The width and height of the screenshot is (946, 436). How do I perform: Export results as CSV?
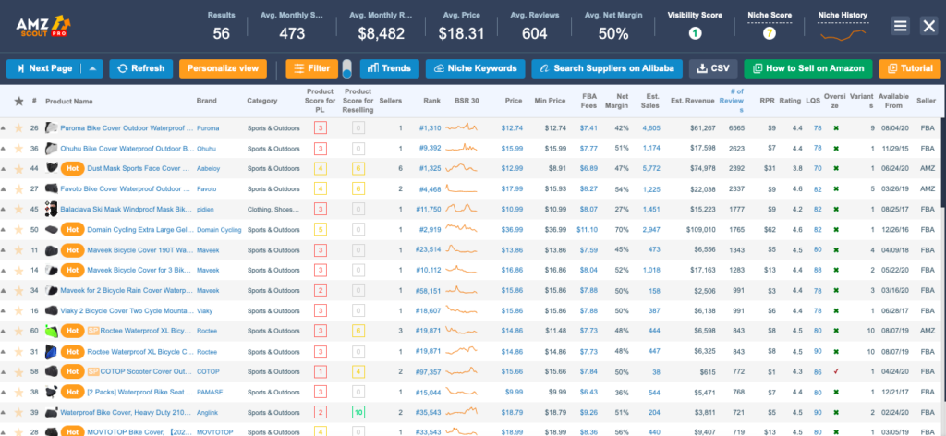click(713, 68)
